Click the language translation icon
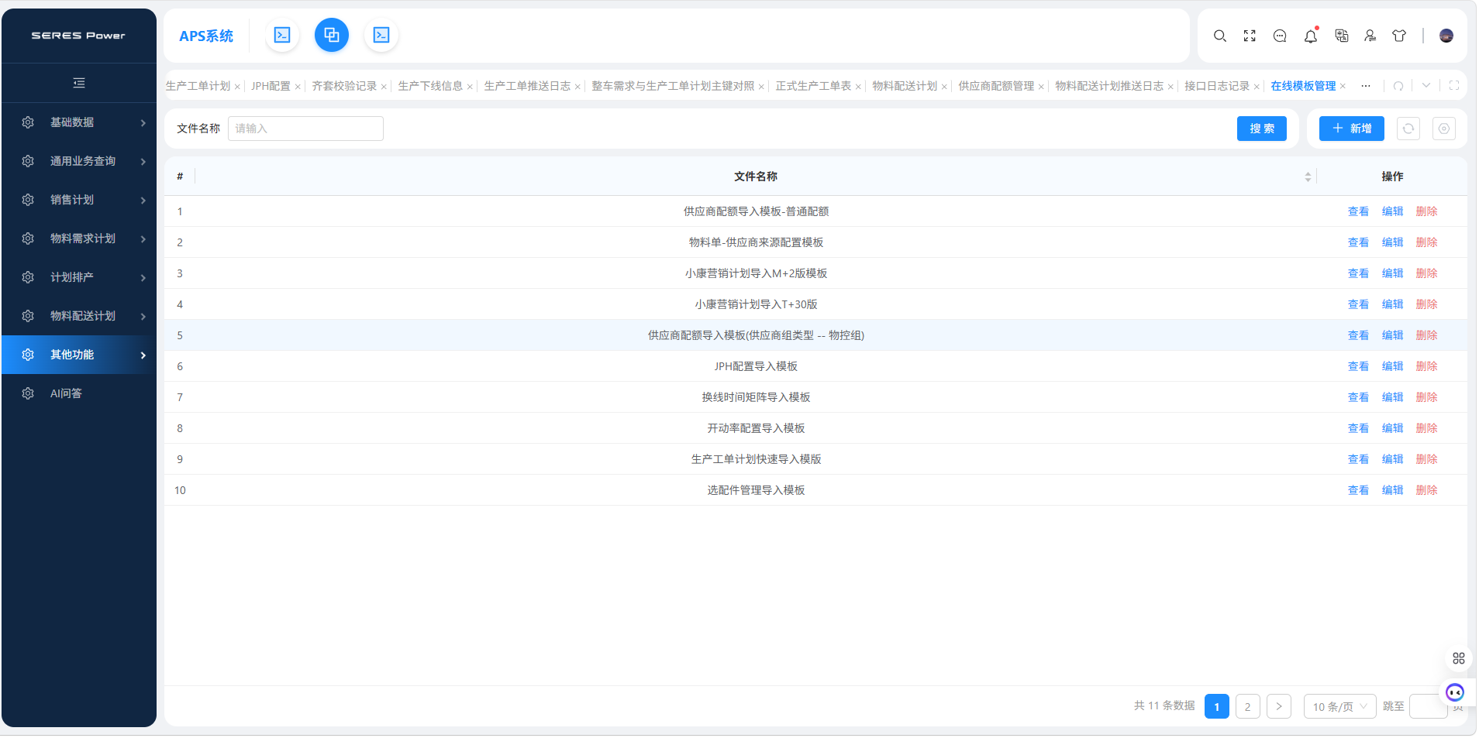This screenshot has width=1479, height=738. pos(1342,36)
